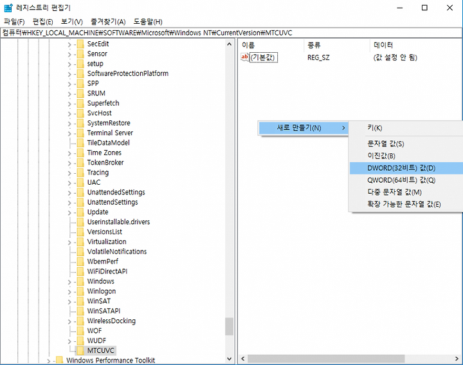The height and width of the screenshot is (365, 463).
Task: Click the Windows Performance Toolkit folder icon
Action: 60,360
